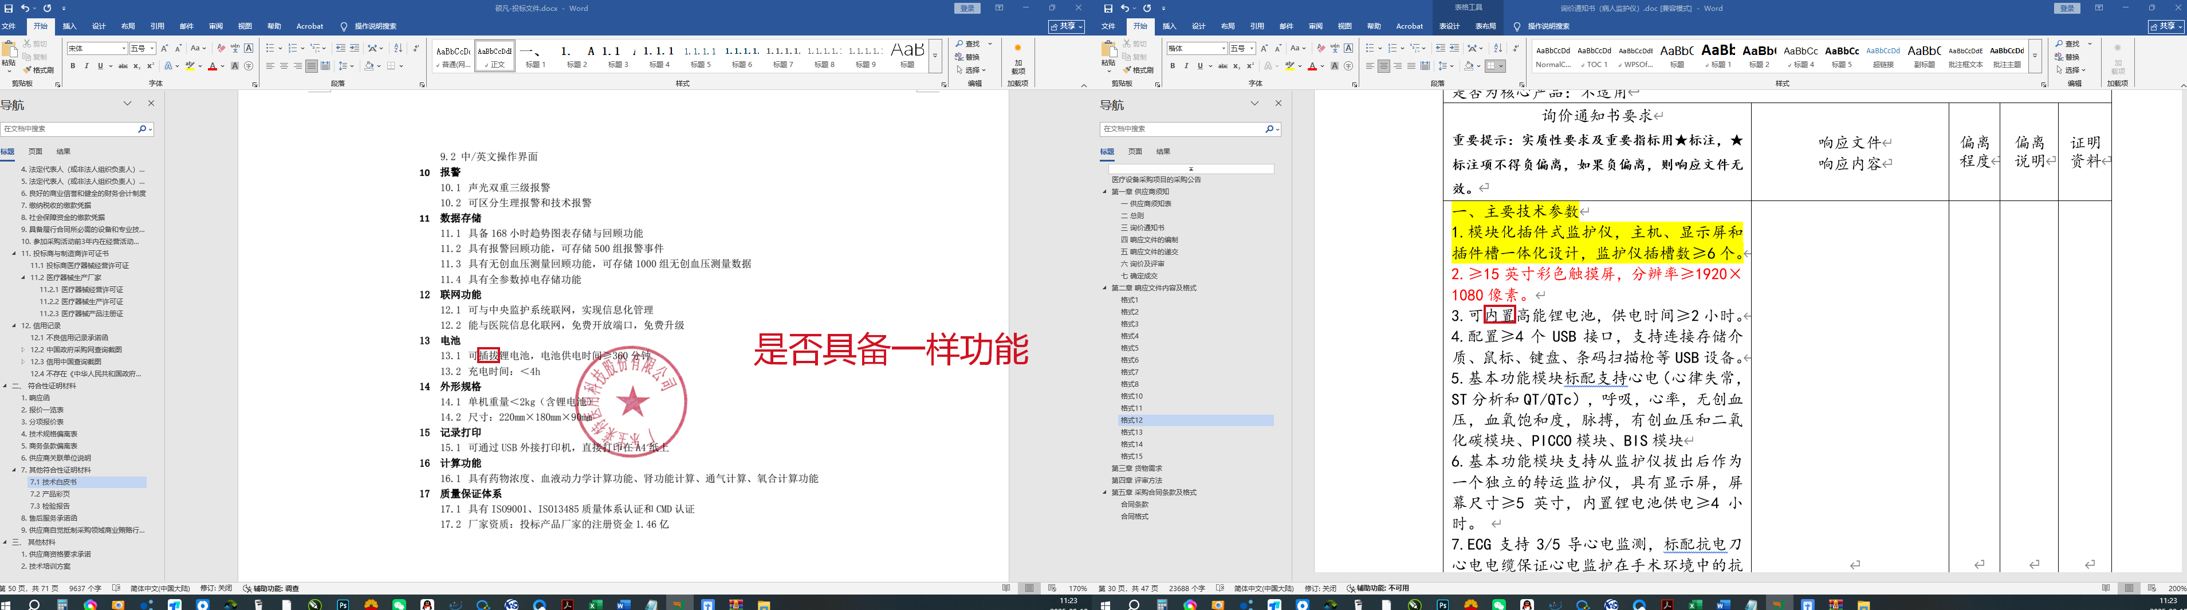Apply subscript formatting in 硕凡-投标文件 window
This screenshot has width=2187, height=610.
(137, 66)
